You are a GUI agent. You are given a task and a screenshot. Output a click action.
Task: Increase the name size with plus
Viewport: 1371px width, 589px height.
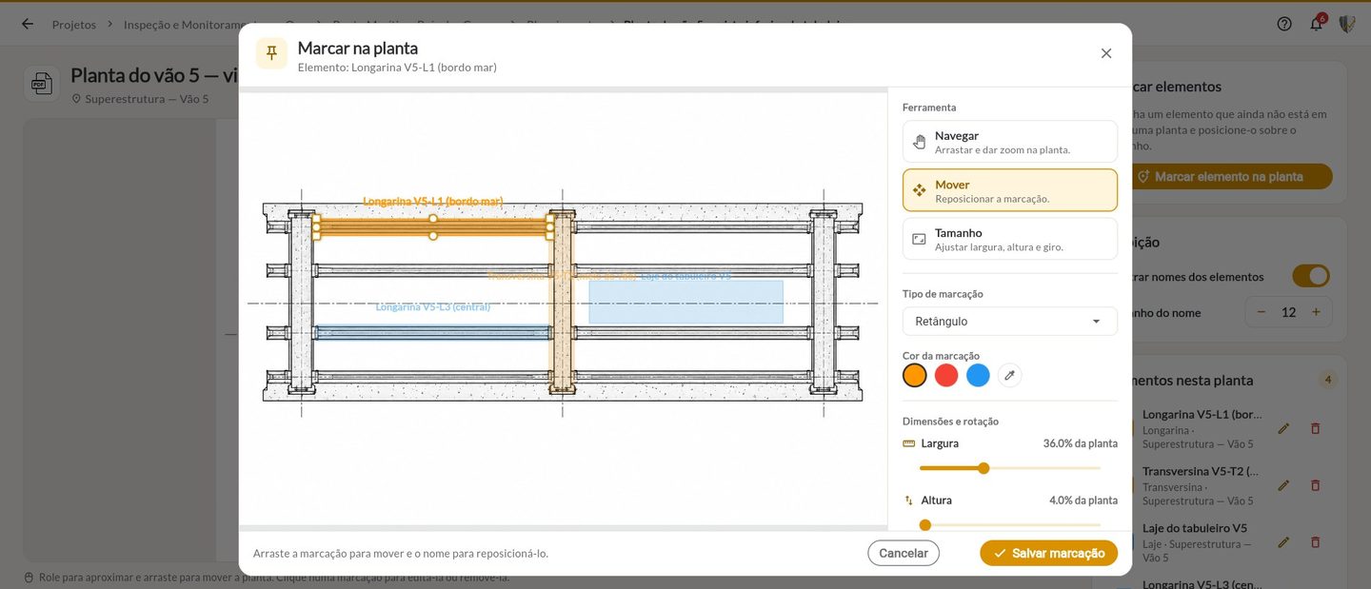(x=1316, y=312)
